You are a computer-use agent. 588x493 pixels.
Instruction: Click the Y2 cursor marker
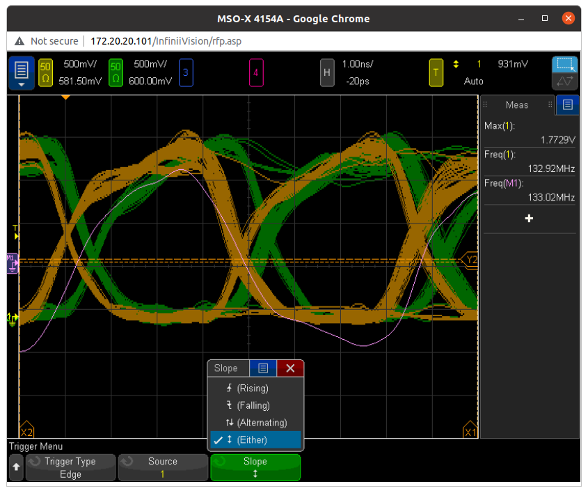pyautogui.click(x=471, y=260)
